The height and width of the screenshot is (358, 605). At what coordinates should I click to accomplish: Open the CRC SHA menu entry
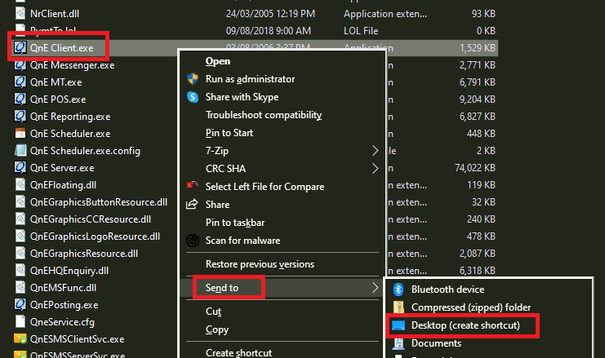pyautogui.click(x=225, y=169)
